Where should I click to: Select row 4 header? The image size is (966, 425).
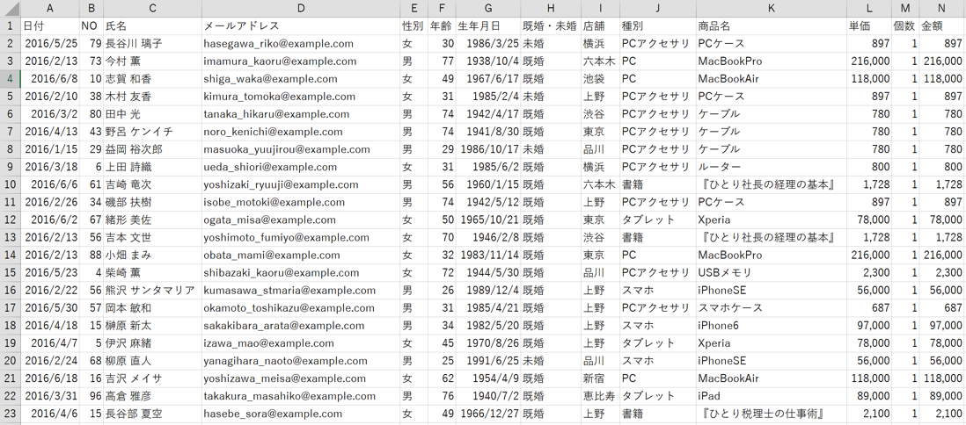(11, 79)
